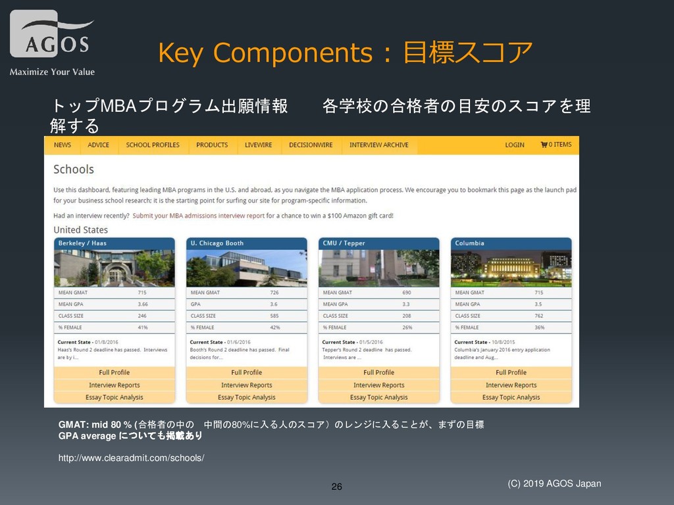Viewport: 674px width, 505px height.
Task: Click the slide page number 26
Action: tap(336, 487)
